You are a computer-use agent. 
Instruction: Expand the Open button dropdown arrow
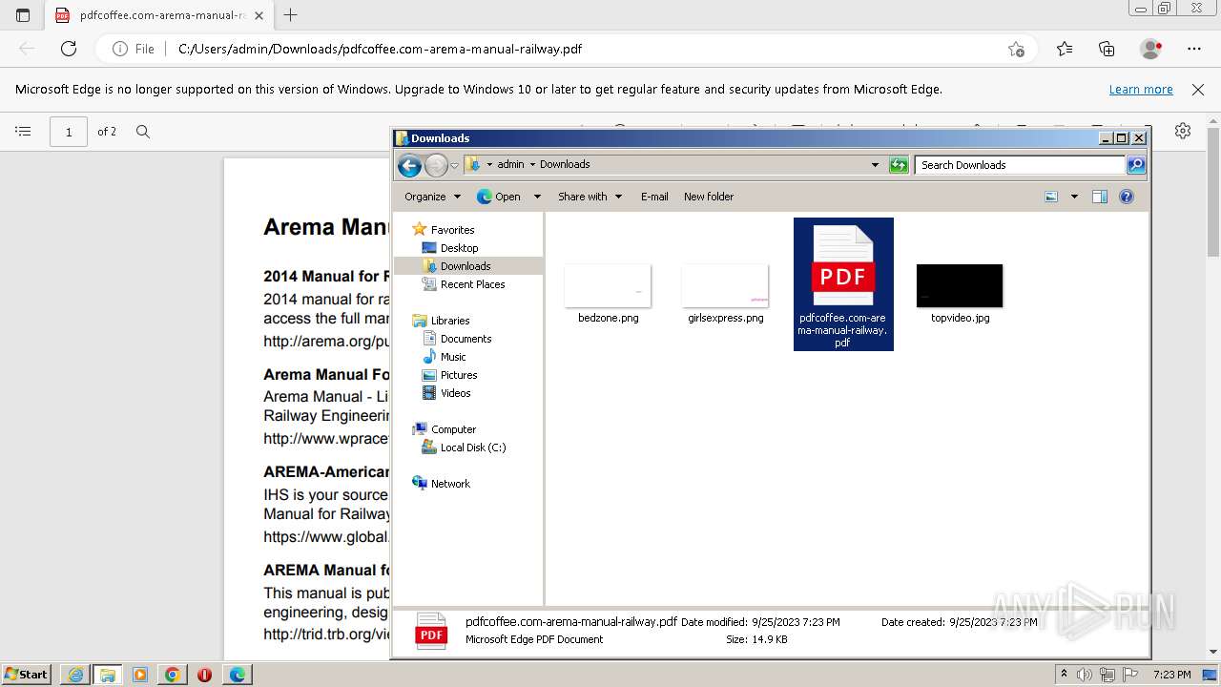point(536,197)
